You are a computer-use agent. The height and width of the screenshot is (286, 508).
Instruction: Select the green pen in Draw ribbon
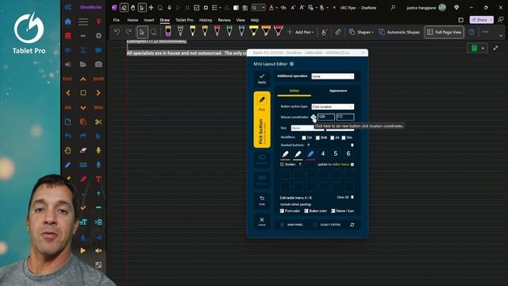point(229,31)
